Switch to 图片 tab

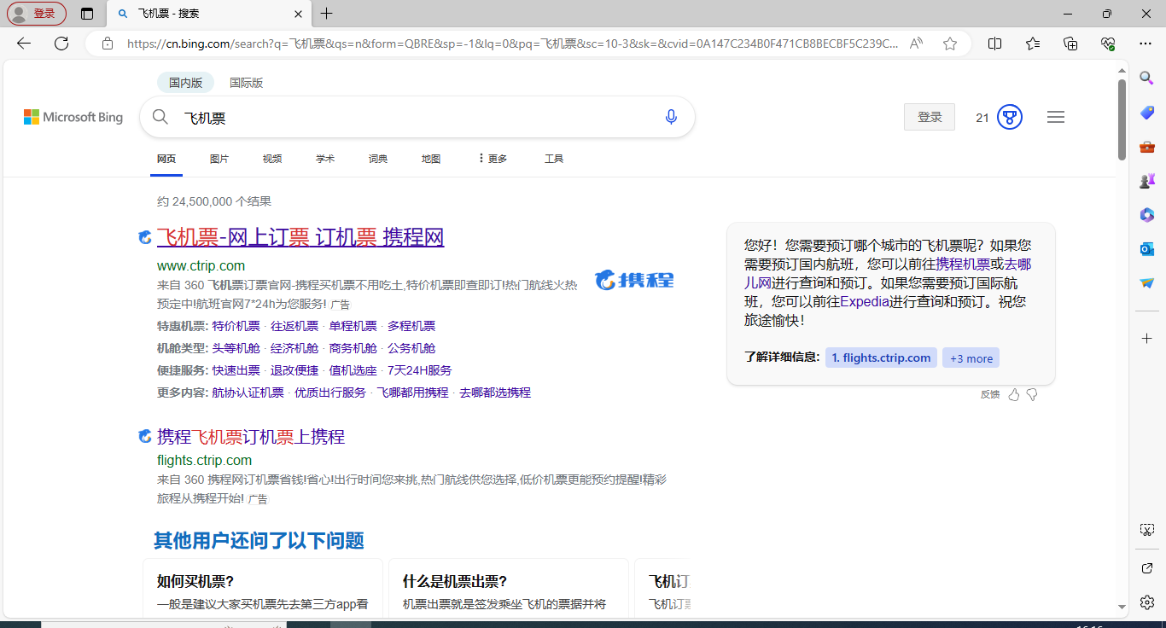point(219,159)
